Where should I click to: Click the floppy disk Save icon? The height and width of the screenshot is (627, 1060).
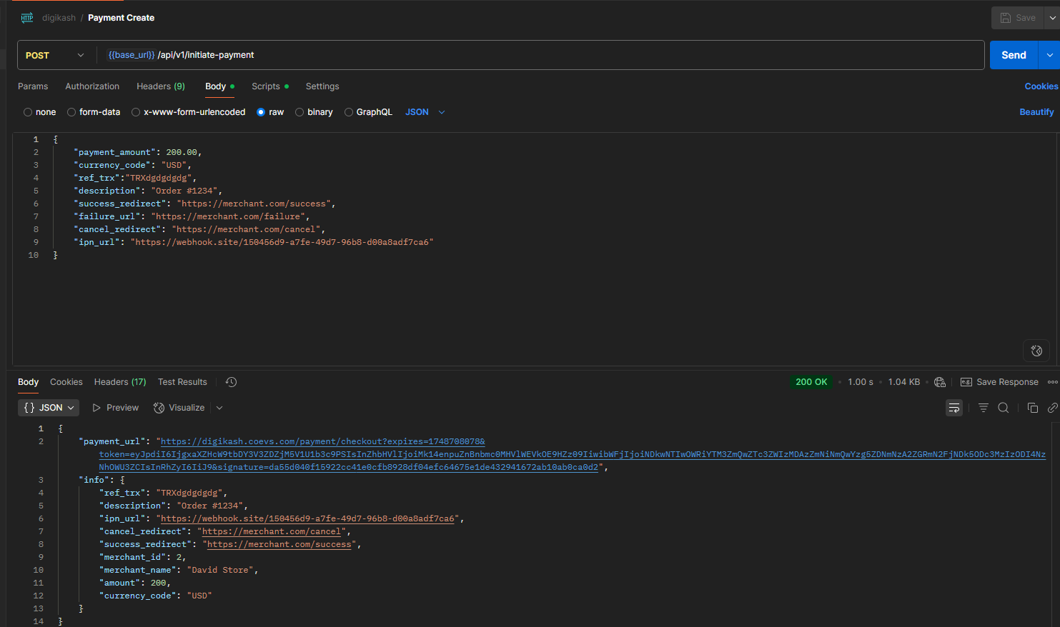1006,18
